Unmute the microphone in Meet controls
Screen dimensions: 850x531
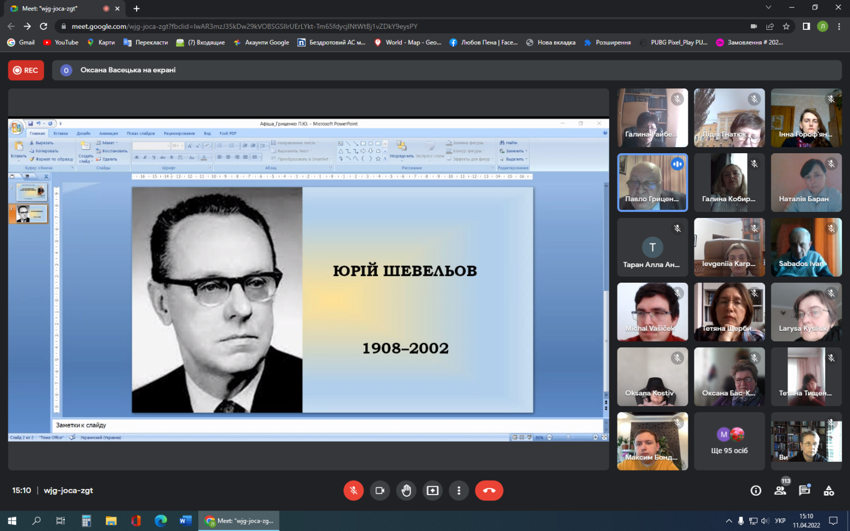pyautogui.click(x=354, y=491)
